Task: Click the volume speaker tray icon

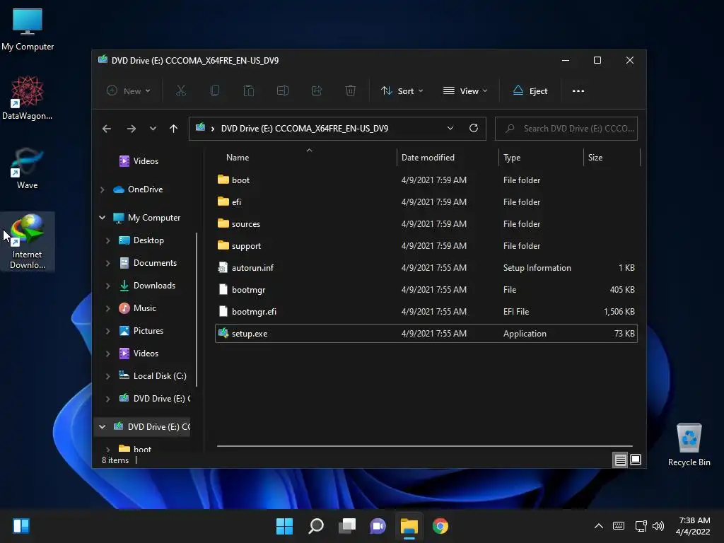Action: click(x=658, y=526)
